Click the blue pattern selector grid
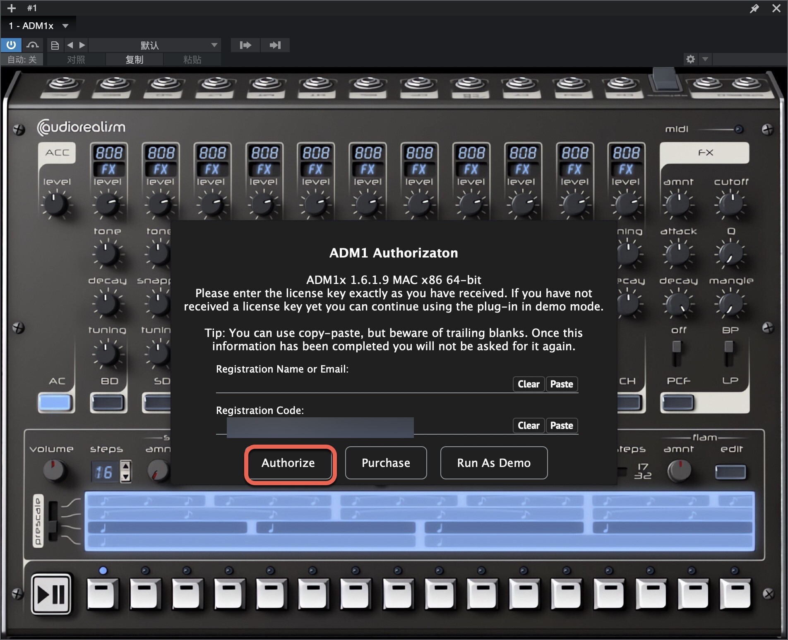The width and height of the screenshot is (788, 640). (x=420, y=521)
